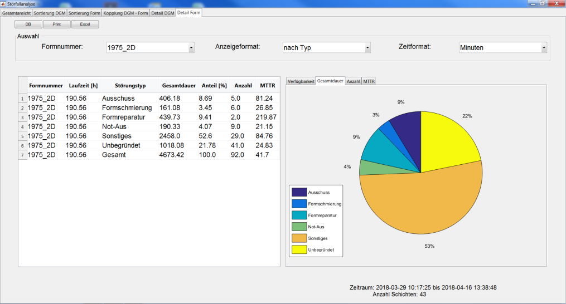Open the Zeitformat dropdown showing Minuten

point(503,47)
